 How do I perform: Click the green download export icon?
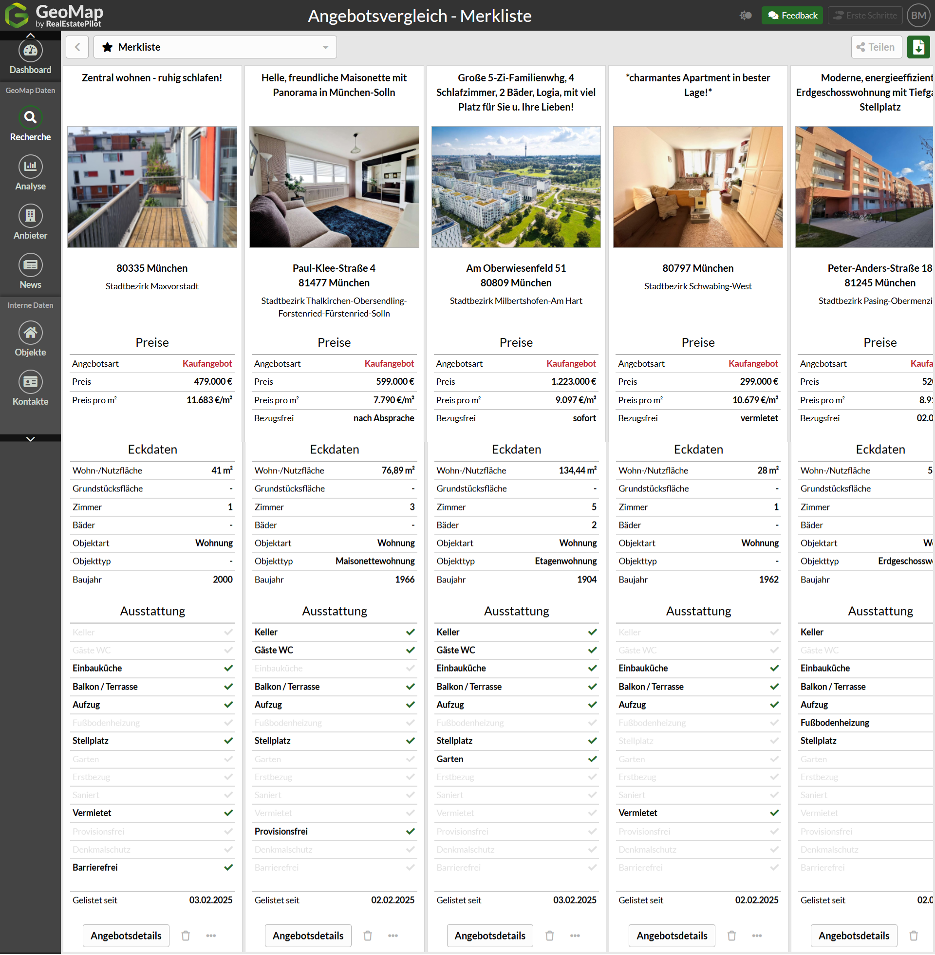[918, 47]
